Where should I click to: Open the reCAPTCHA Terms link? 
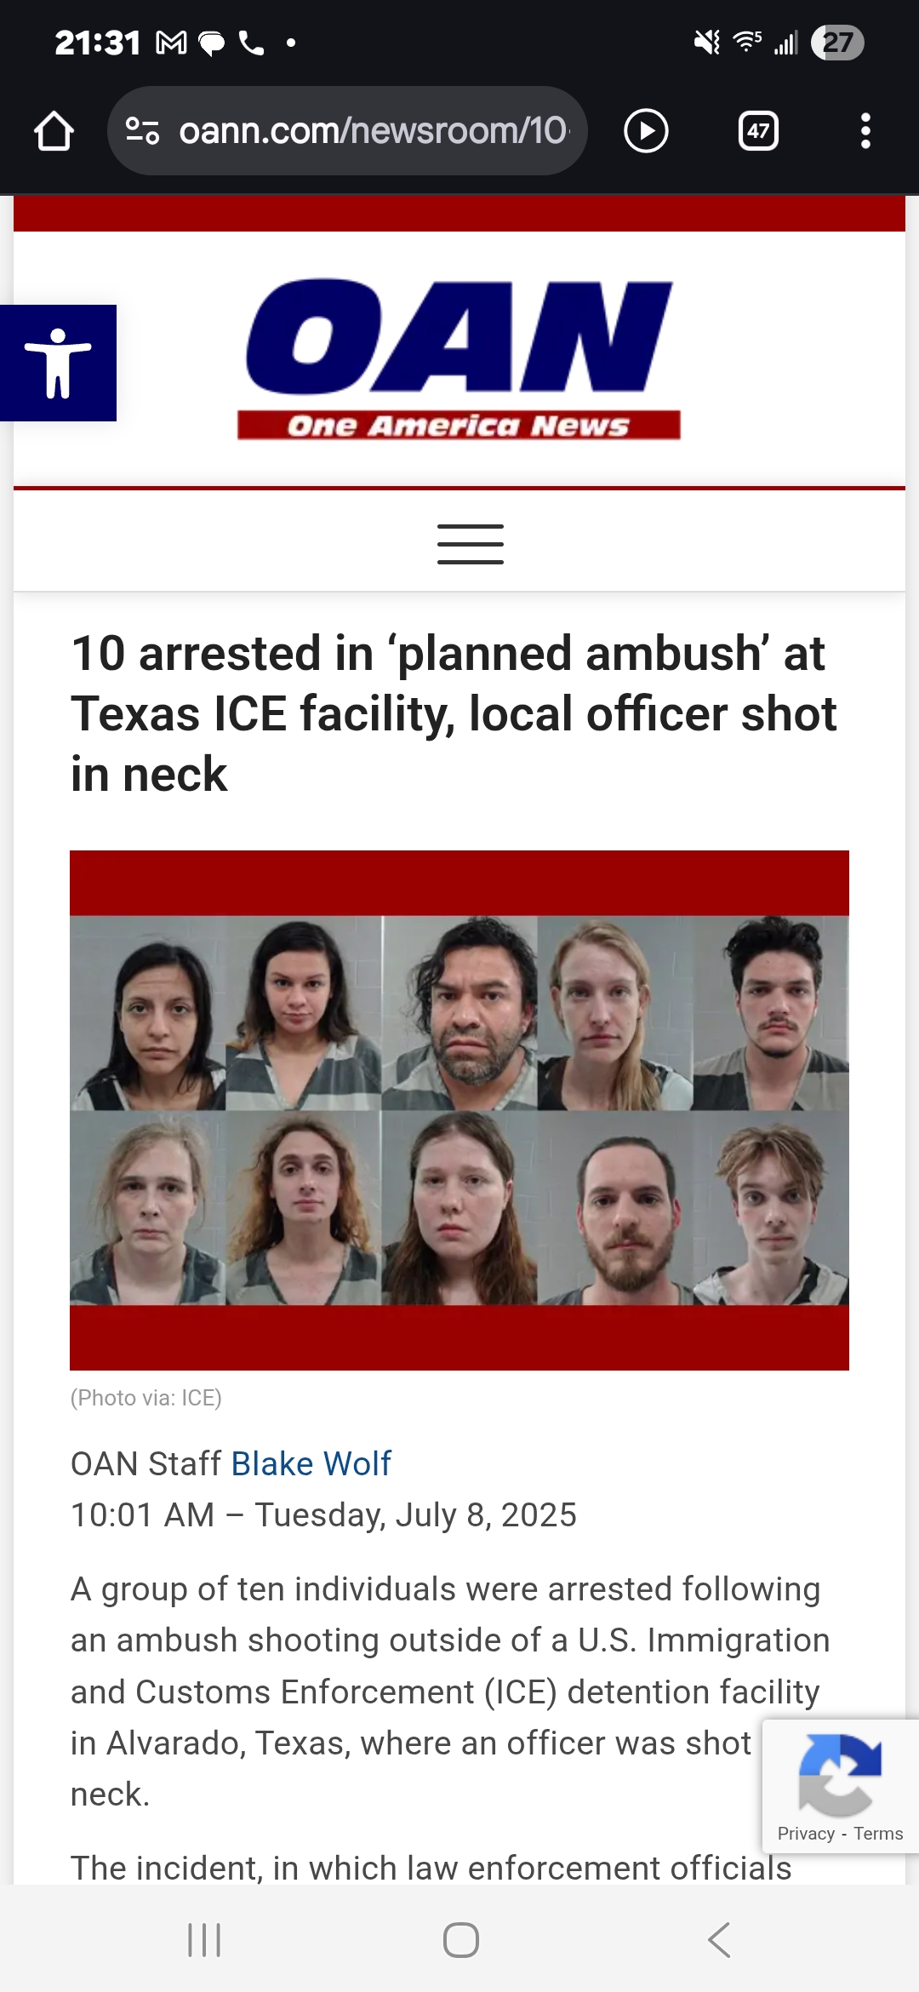click(878, 1834)
